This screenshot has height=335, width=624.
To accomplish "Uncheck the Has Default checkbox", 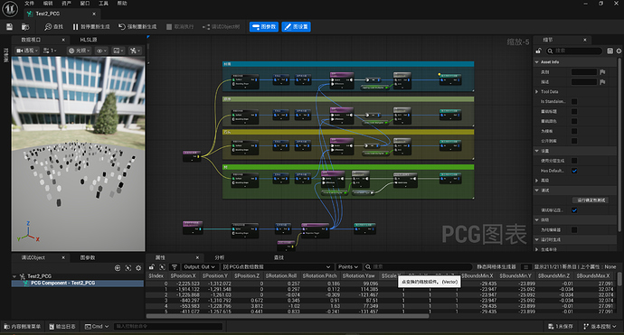I will 574,171.
